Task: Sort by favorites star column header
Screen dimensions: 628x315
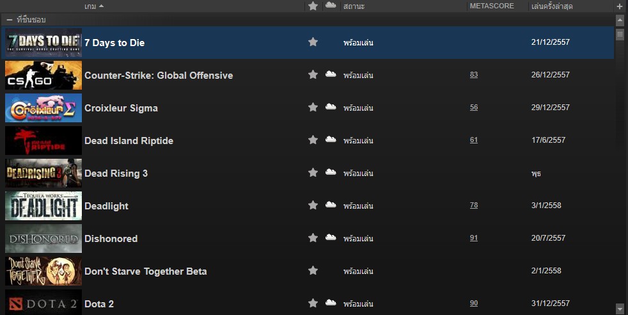Action: 313,6
